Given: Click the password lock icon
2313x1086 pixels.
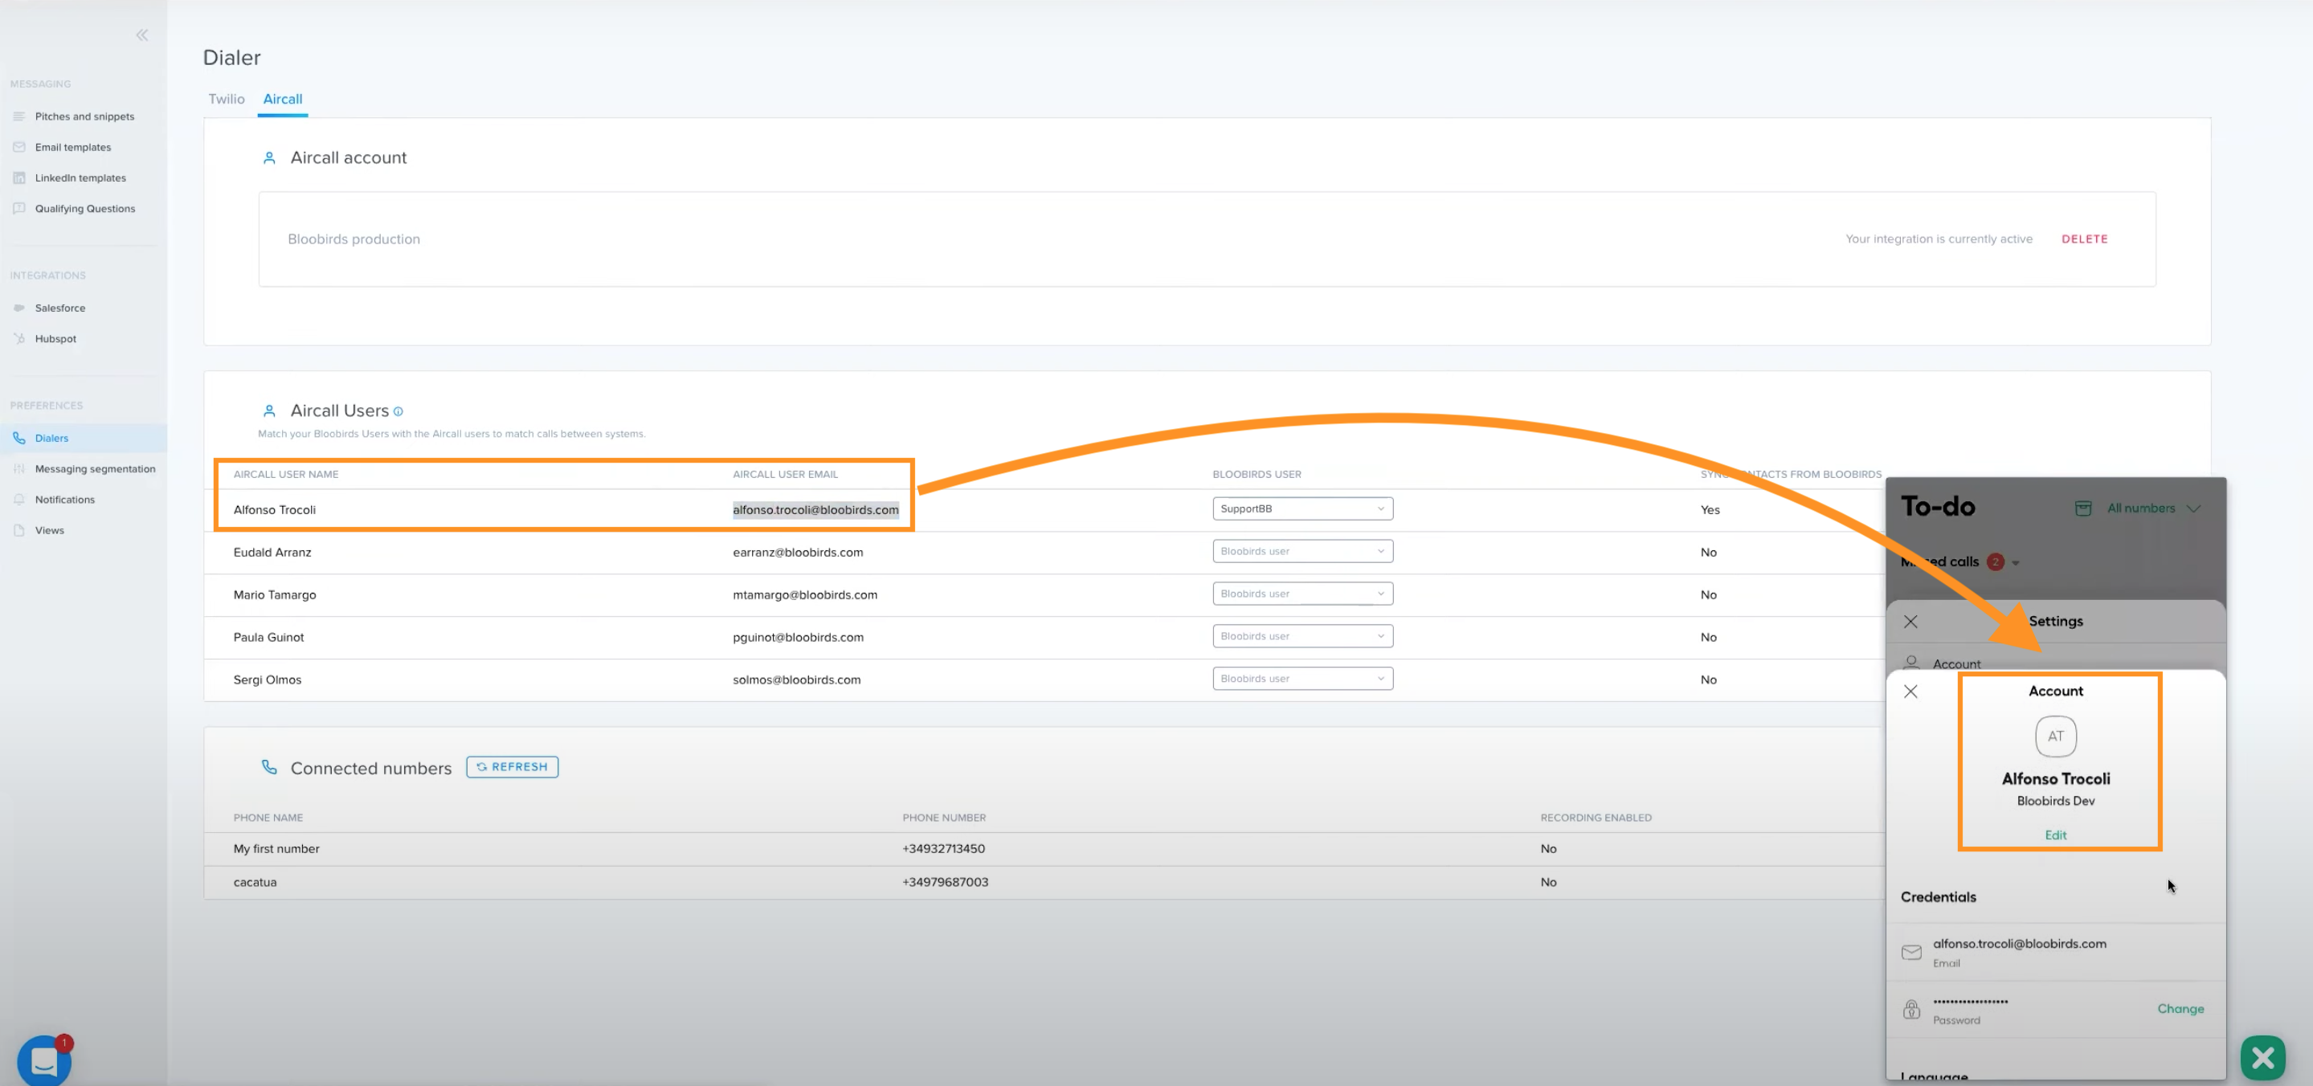Looking at the screenshot, I should point(1911,1010).
